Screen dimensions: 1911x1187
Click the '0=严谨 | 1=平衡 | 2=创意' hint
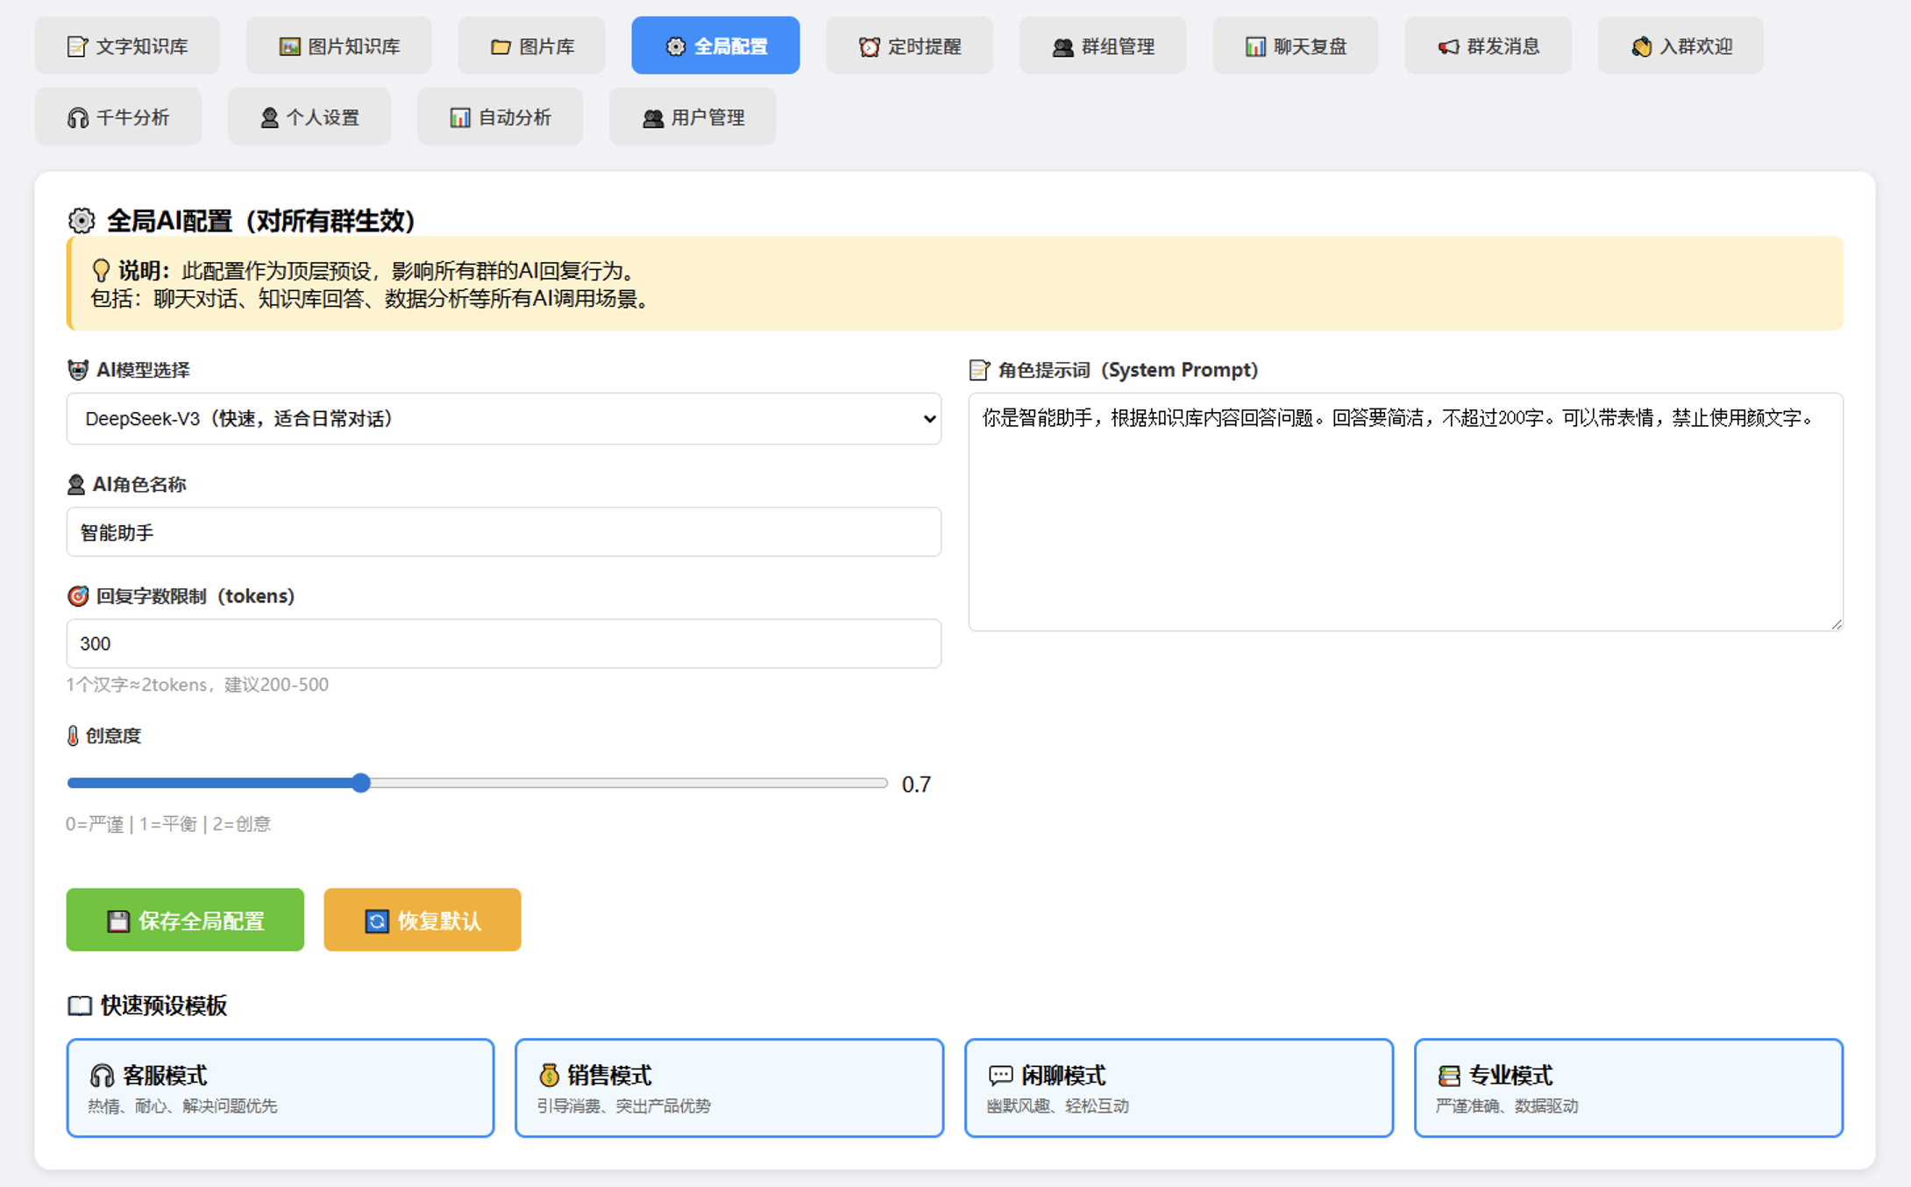point(168,824)
